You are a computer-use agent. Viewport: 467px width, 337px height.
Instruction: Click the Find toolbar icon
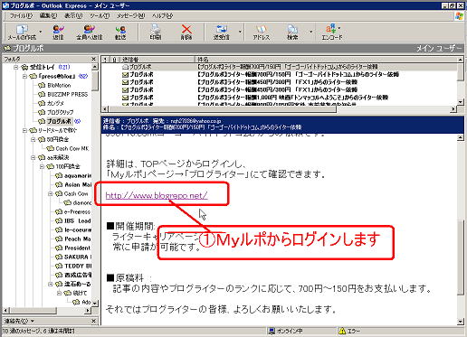click(x=292, y=32)
